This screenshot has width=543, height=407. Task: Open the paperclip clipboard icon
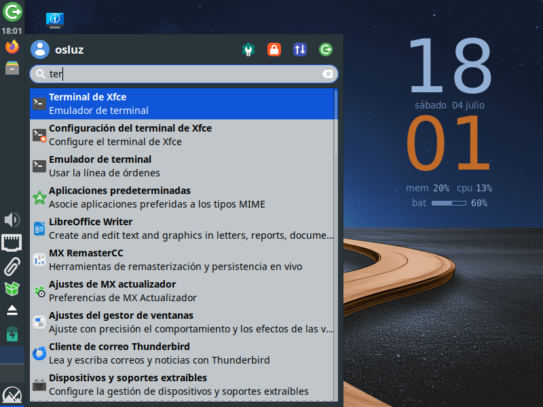tap(12, 266)
